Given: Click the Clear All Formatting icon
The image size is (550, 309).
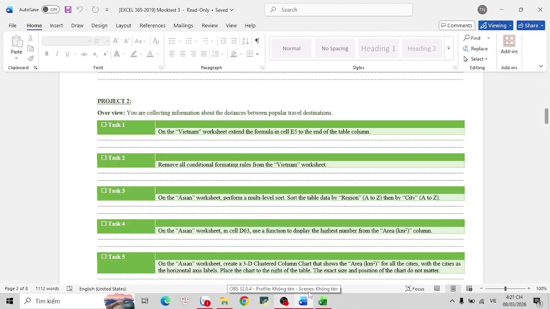Looking at the screenshot, I should [x=156, y=41].
